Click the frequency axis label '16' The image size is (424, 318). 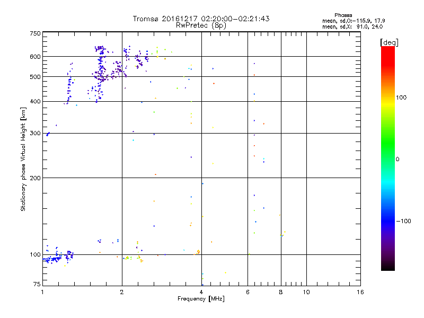[x=360, y=292]
